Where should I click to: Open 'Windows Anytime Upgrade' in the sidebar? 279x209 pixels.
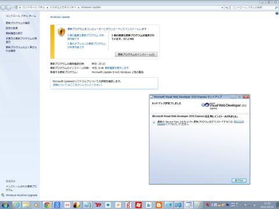(22, 195)
